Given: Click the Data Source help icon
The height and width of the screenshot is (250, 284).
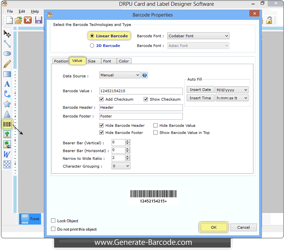Looking at the screenshot, I should (x=144, y=75).
